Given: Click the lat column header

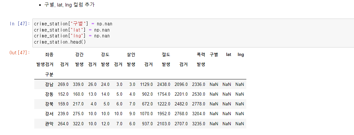Looking at the screenshot, I should tap(229, 54).
